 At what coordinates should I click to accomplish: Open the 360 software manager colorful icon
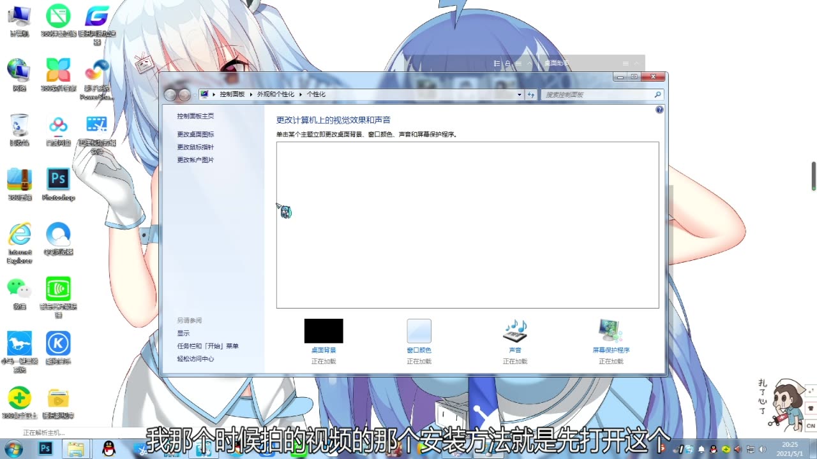click(x=58, y=74)
